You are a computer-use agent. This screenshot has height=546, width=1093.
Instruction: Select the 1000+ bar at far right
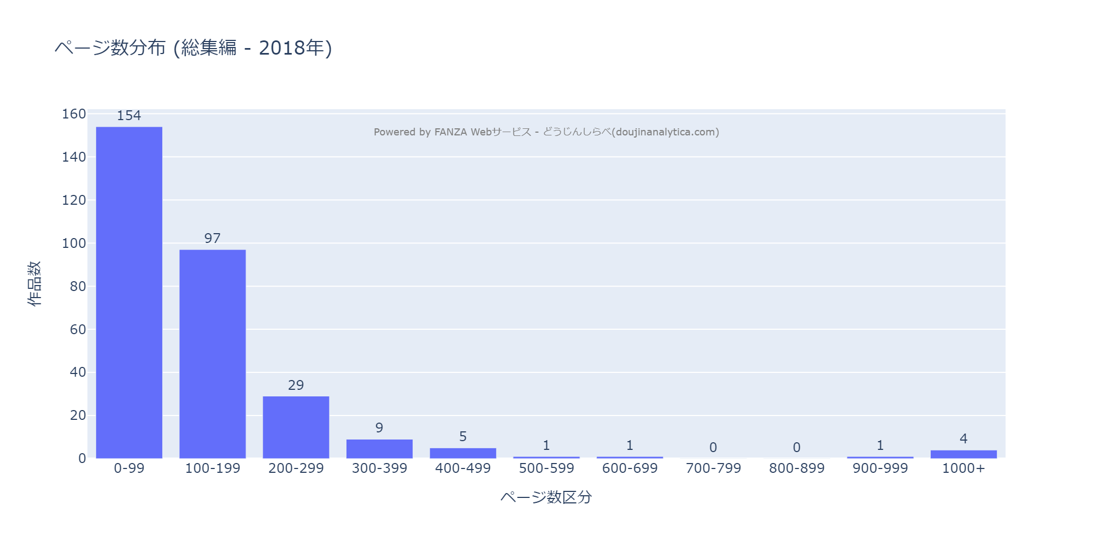pos(963,454)
